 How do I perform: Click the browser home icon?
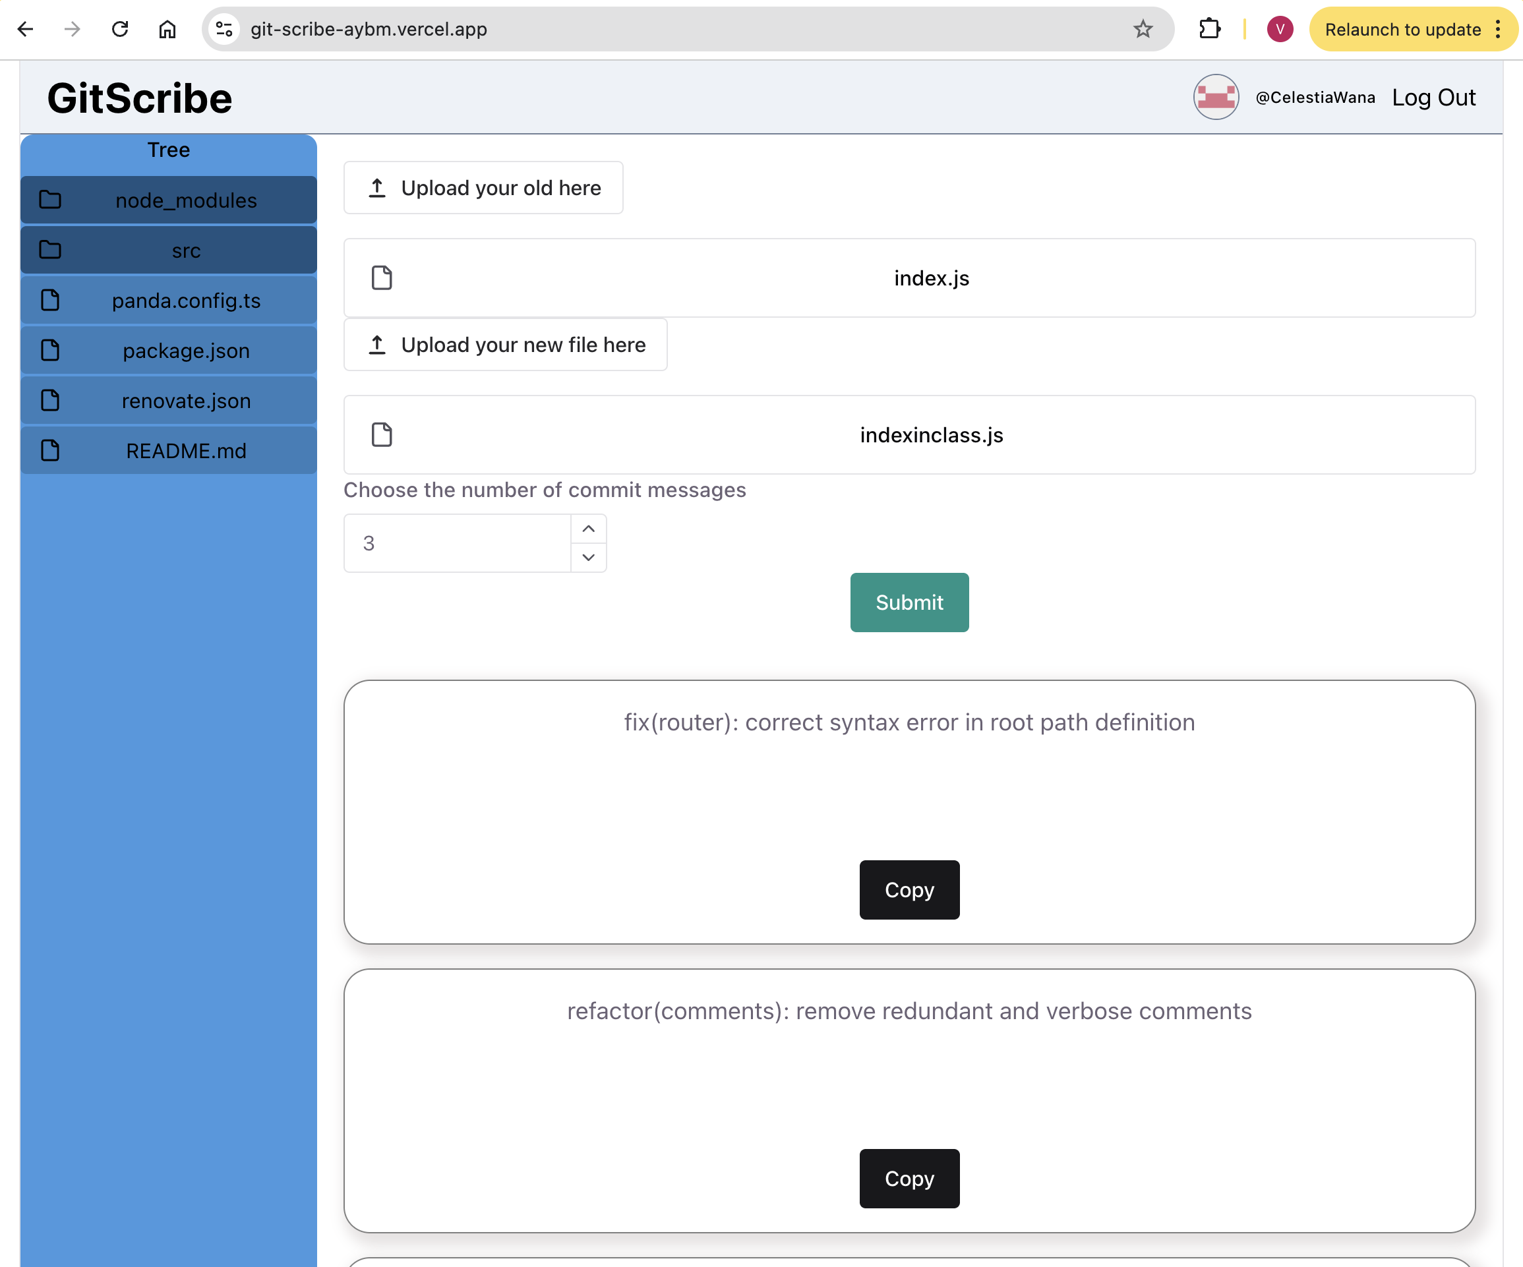pyautogui.click(x=167, y=29)
